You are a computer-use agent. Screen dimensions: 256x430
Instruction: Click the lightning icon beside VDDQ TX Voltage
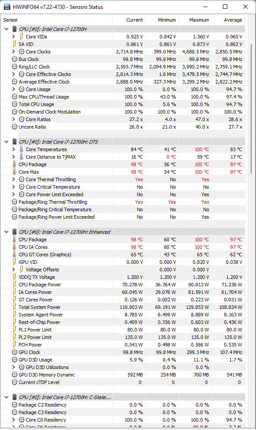pyautogui.click(x=15, y=277)
